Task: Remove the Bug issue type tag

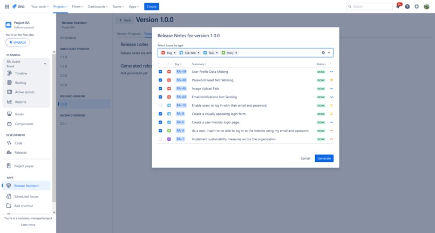Action: click(174, 53)
